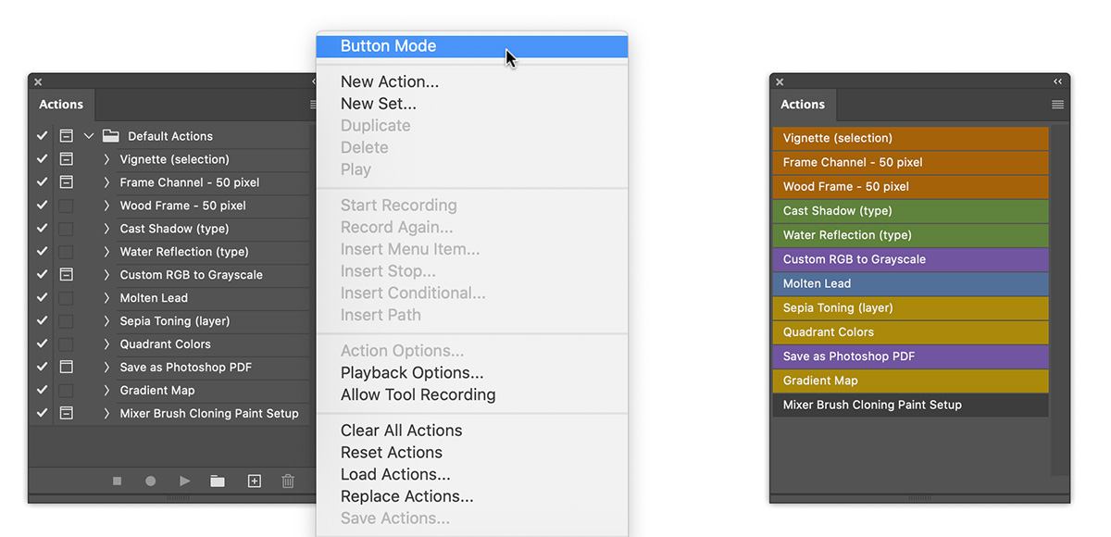Expand the Sepia Toning (layer) action
1111x537 pixels.
109,320
